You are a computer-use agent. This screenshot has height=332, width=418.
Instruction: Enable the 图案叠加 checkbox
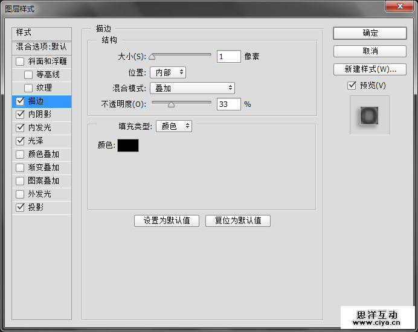(x=20, y=181)
